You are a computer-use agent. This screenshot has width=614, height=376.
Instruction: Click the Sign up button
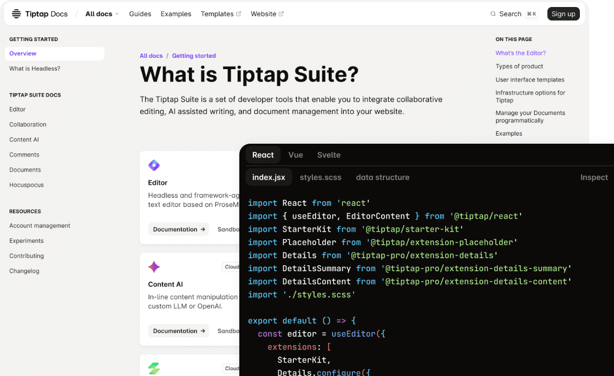tap(563, 14)
